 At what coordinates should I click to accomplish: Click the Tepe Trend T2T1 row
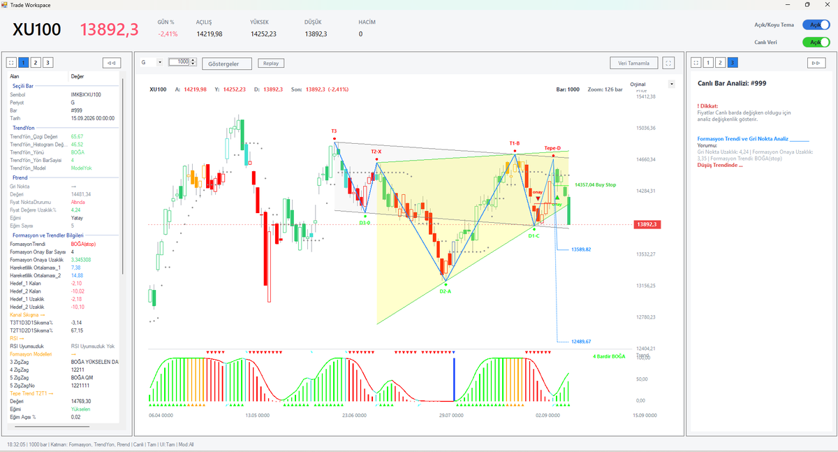click(x=64, y=393)
